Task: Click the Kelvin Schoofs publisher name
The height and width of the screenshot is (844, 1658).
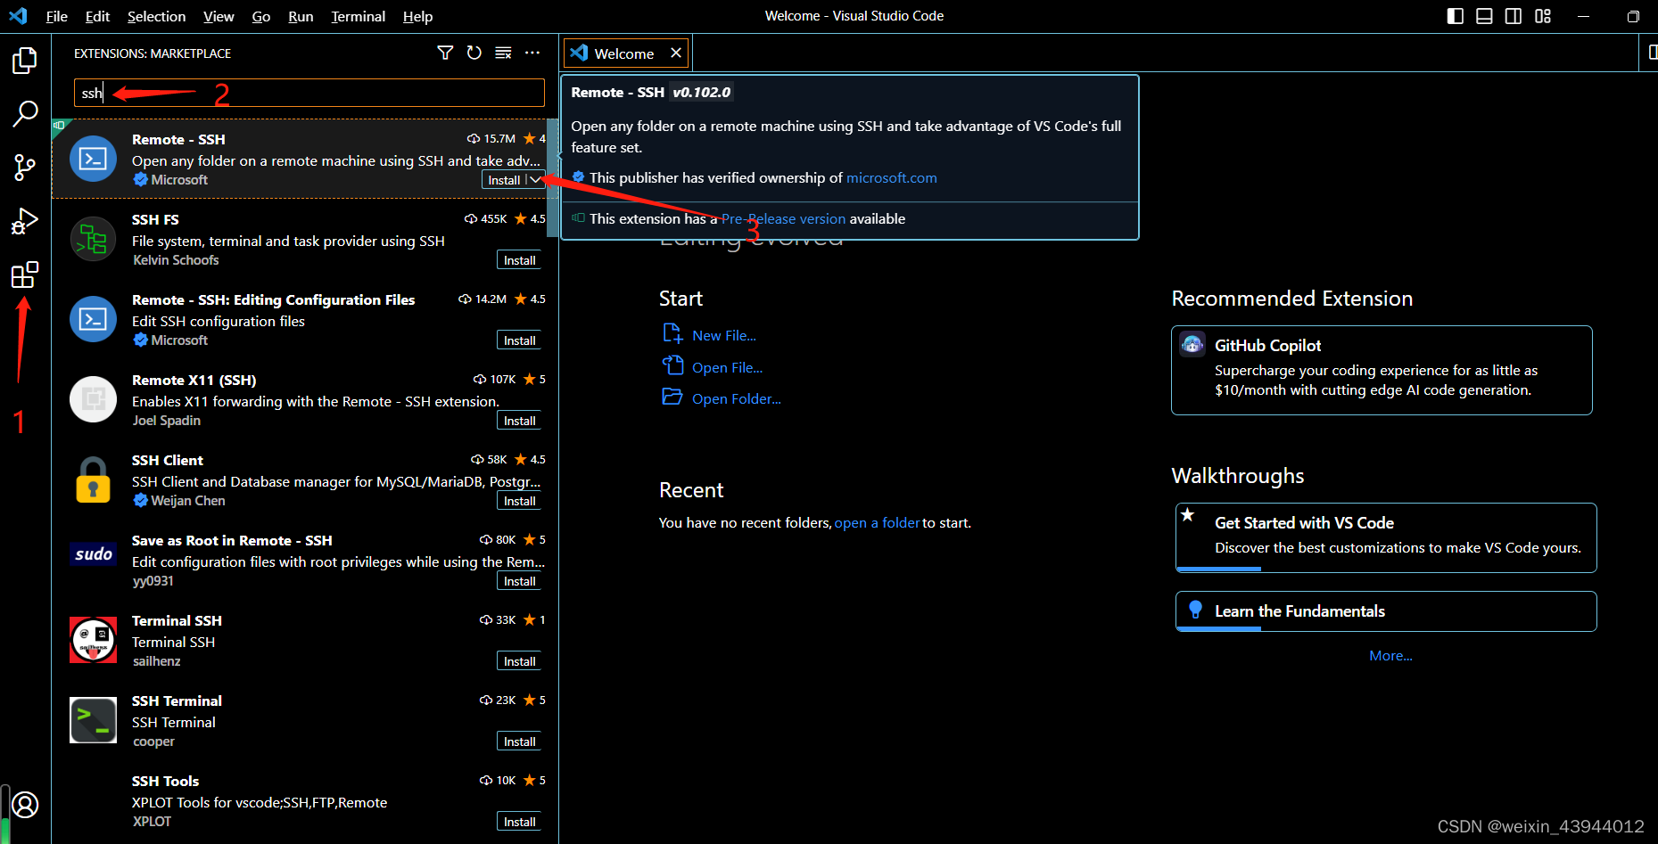Action: tap(176, 260)
